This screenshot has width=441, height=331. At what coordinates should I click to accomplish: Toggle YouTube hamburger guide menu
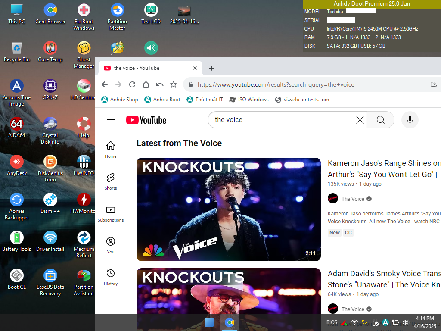pos(111,120)
